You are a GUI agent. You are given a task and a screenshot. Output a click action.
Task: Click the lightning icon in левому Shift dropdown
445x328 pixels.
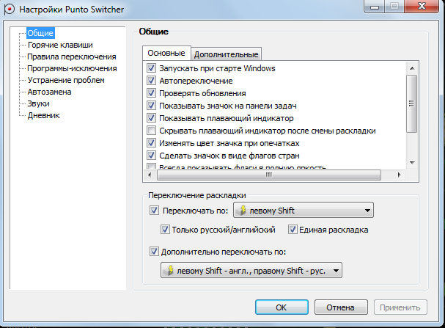[x=243, y=210]
